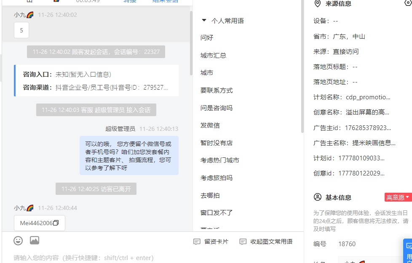The image size is (412, 263).
Task: Click the 访客已离开 system notice
Action: (96, 189)
